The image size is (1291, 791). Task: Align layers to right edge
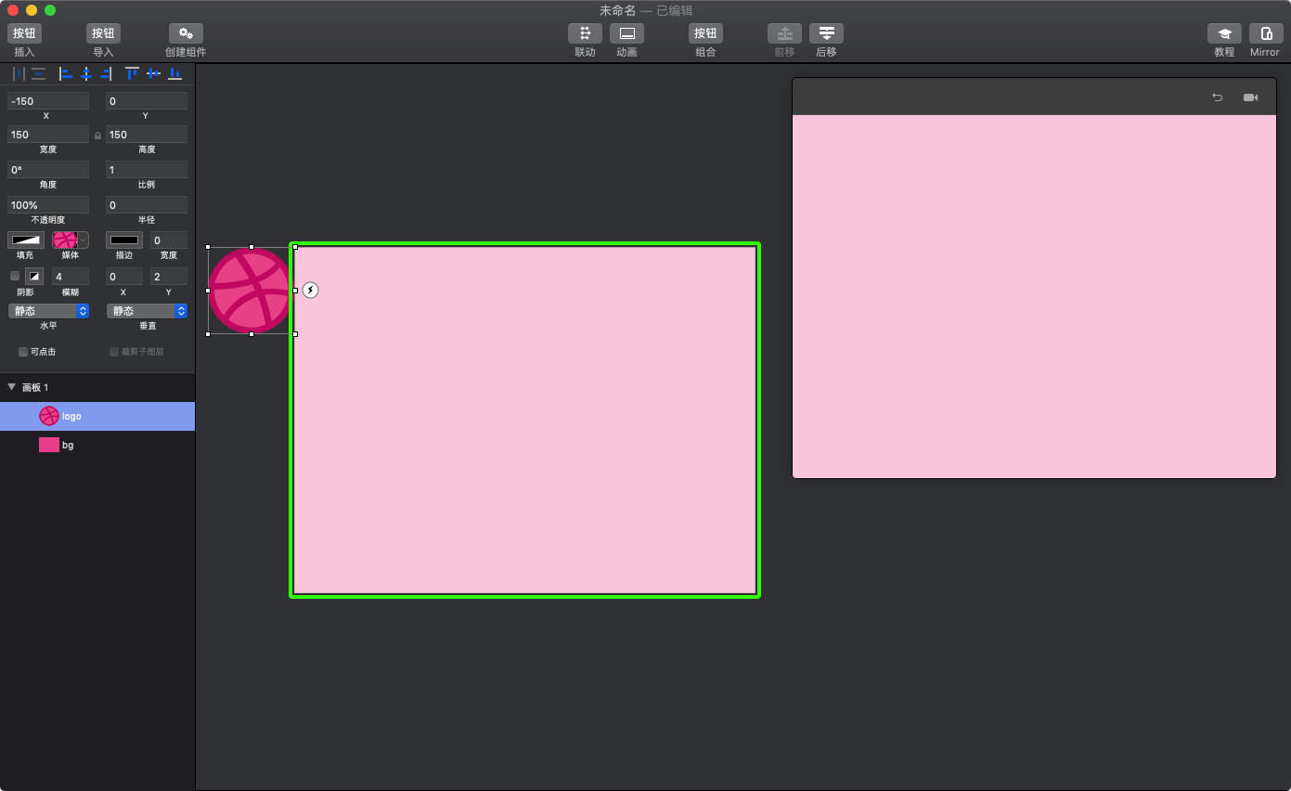[x=106, y=73]
